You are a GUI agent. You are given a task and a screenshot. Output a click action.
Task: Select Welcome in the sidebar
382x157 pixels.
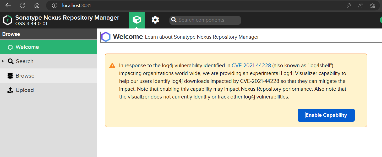27,47
